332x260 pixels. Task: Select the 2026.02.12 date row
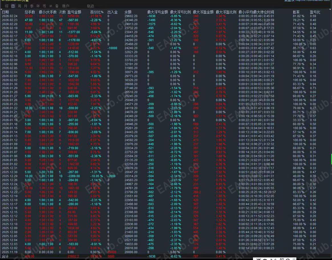pos(10,48)
